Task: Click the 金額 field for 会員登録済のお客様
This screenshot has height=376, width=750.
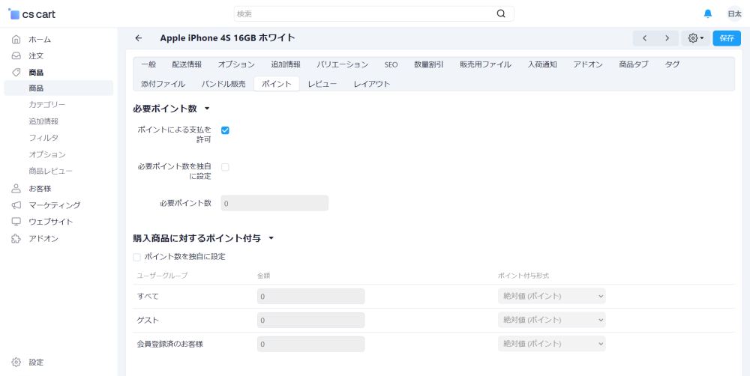Action: (311, 344)
